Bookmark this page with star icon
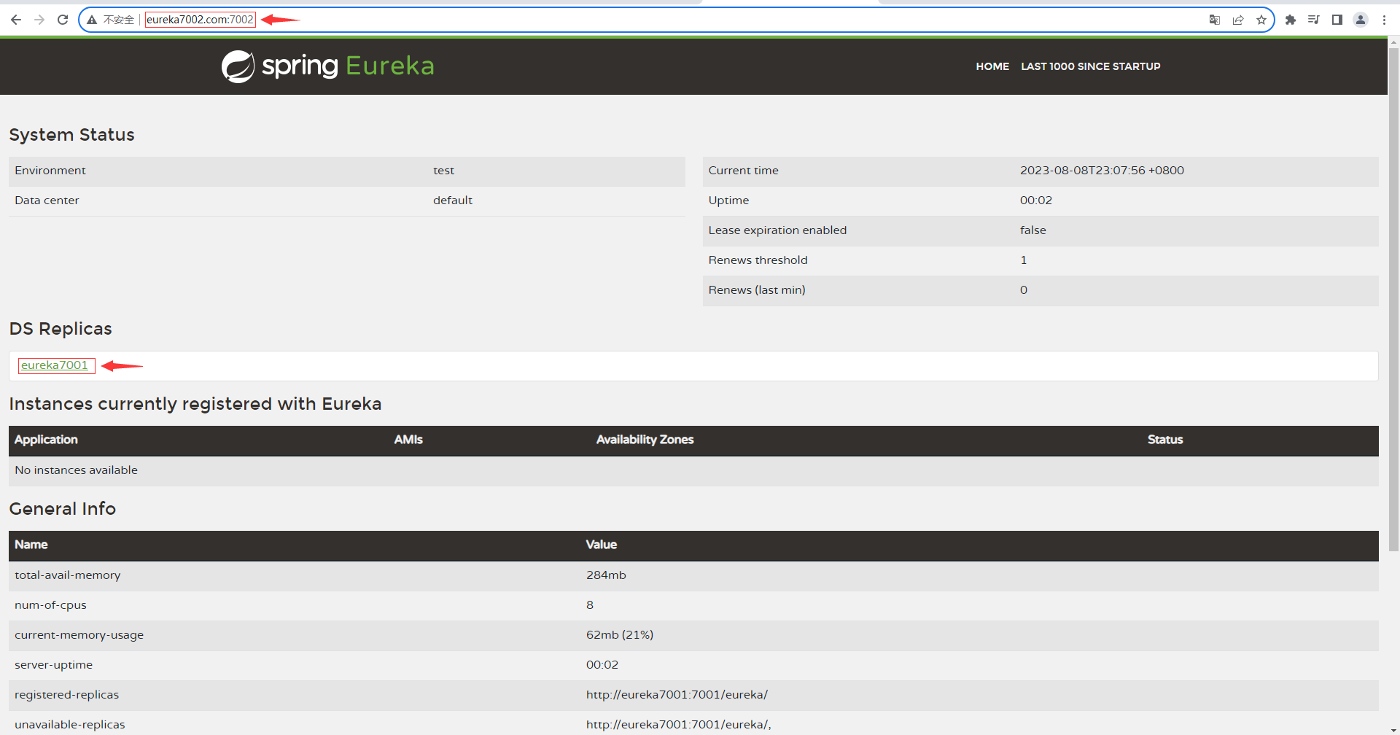The image size is (1400, 735). [x=1261, y=20]
